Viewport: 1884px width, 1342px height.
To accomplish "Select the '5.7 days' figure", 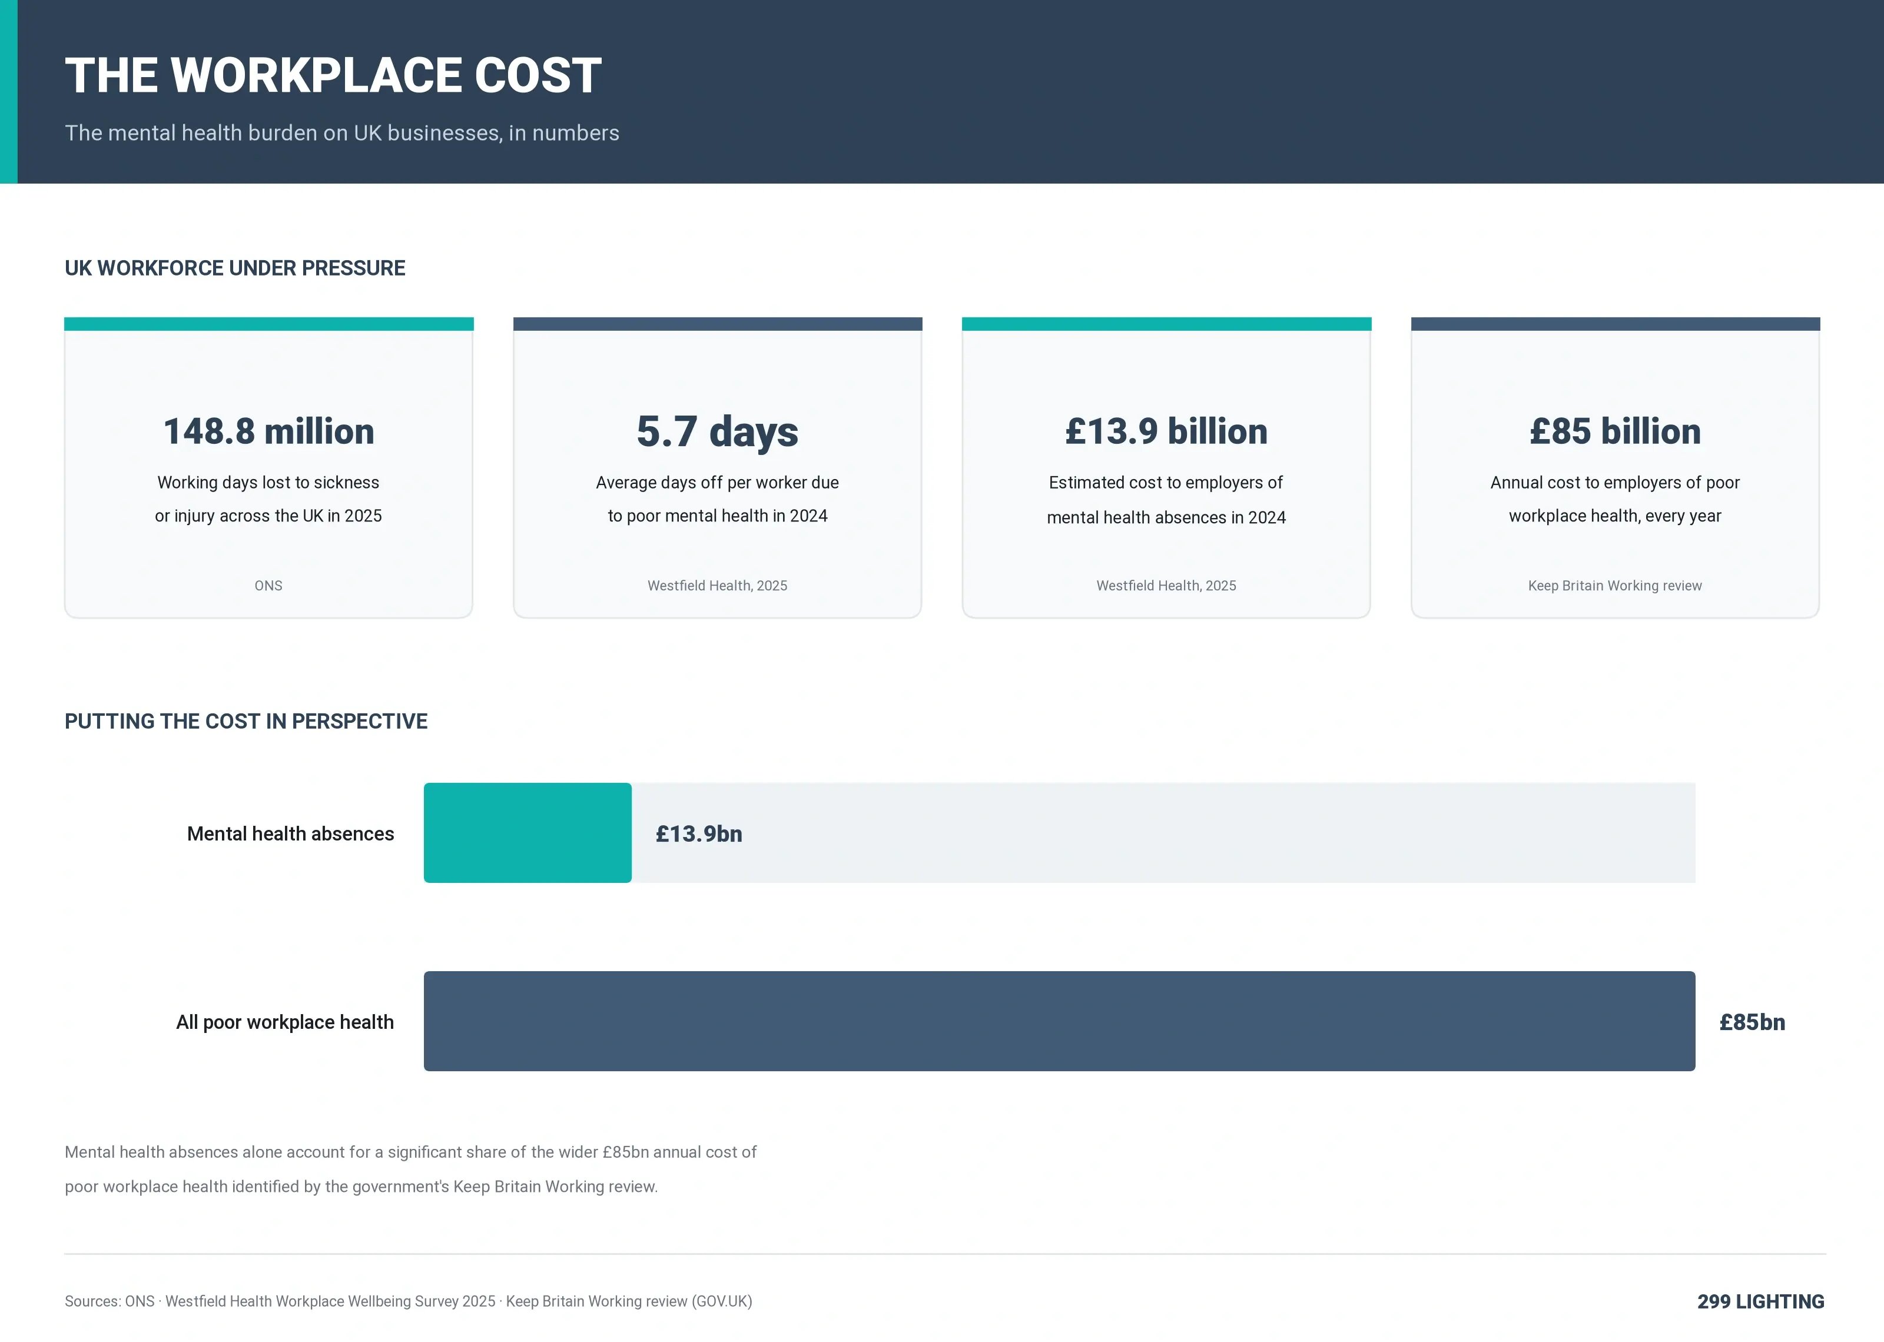I will pyautogui.click(x=717, y=431).
